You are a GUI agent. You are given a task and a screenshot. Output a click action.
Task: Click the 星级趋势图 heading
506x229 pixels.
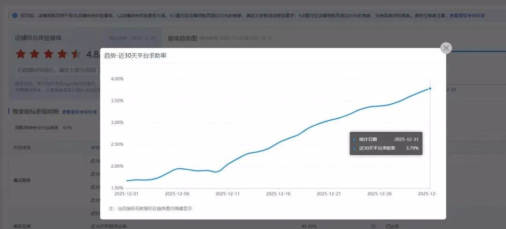click(x=182, y=38)
